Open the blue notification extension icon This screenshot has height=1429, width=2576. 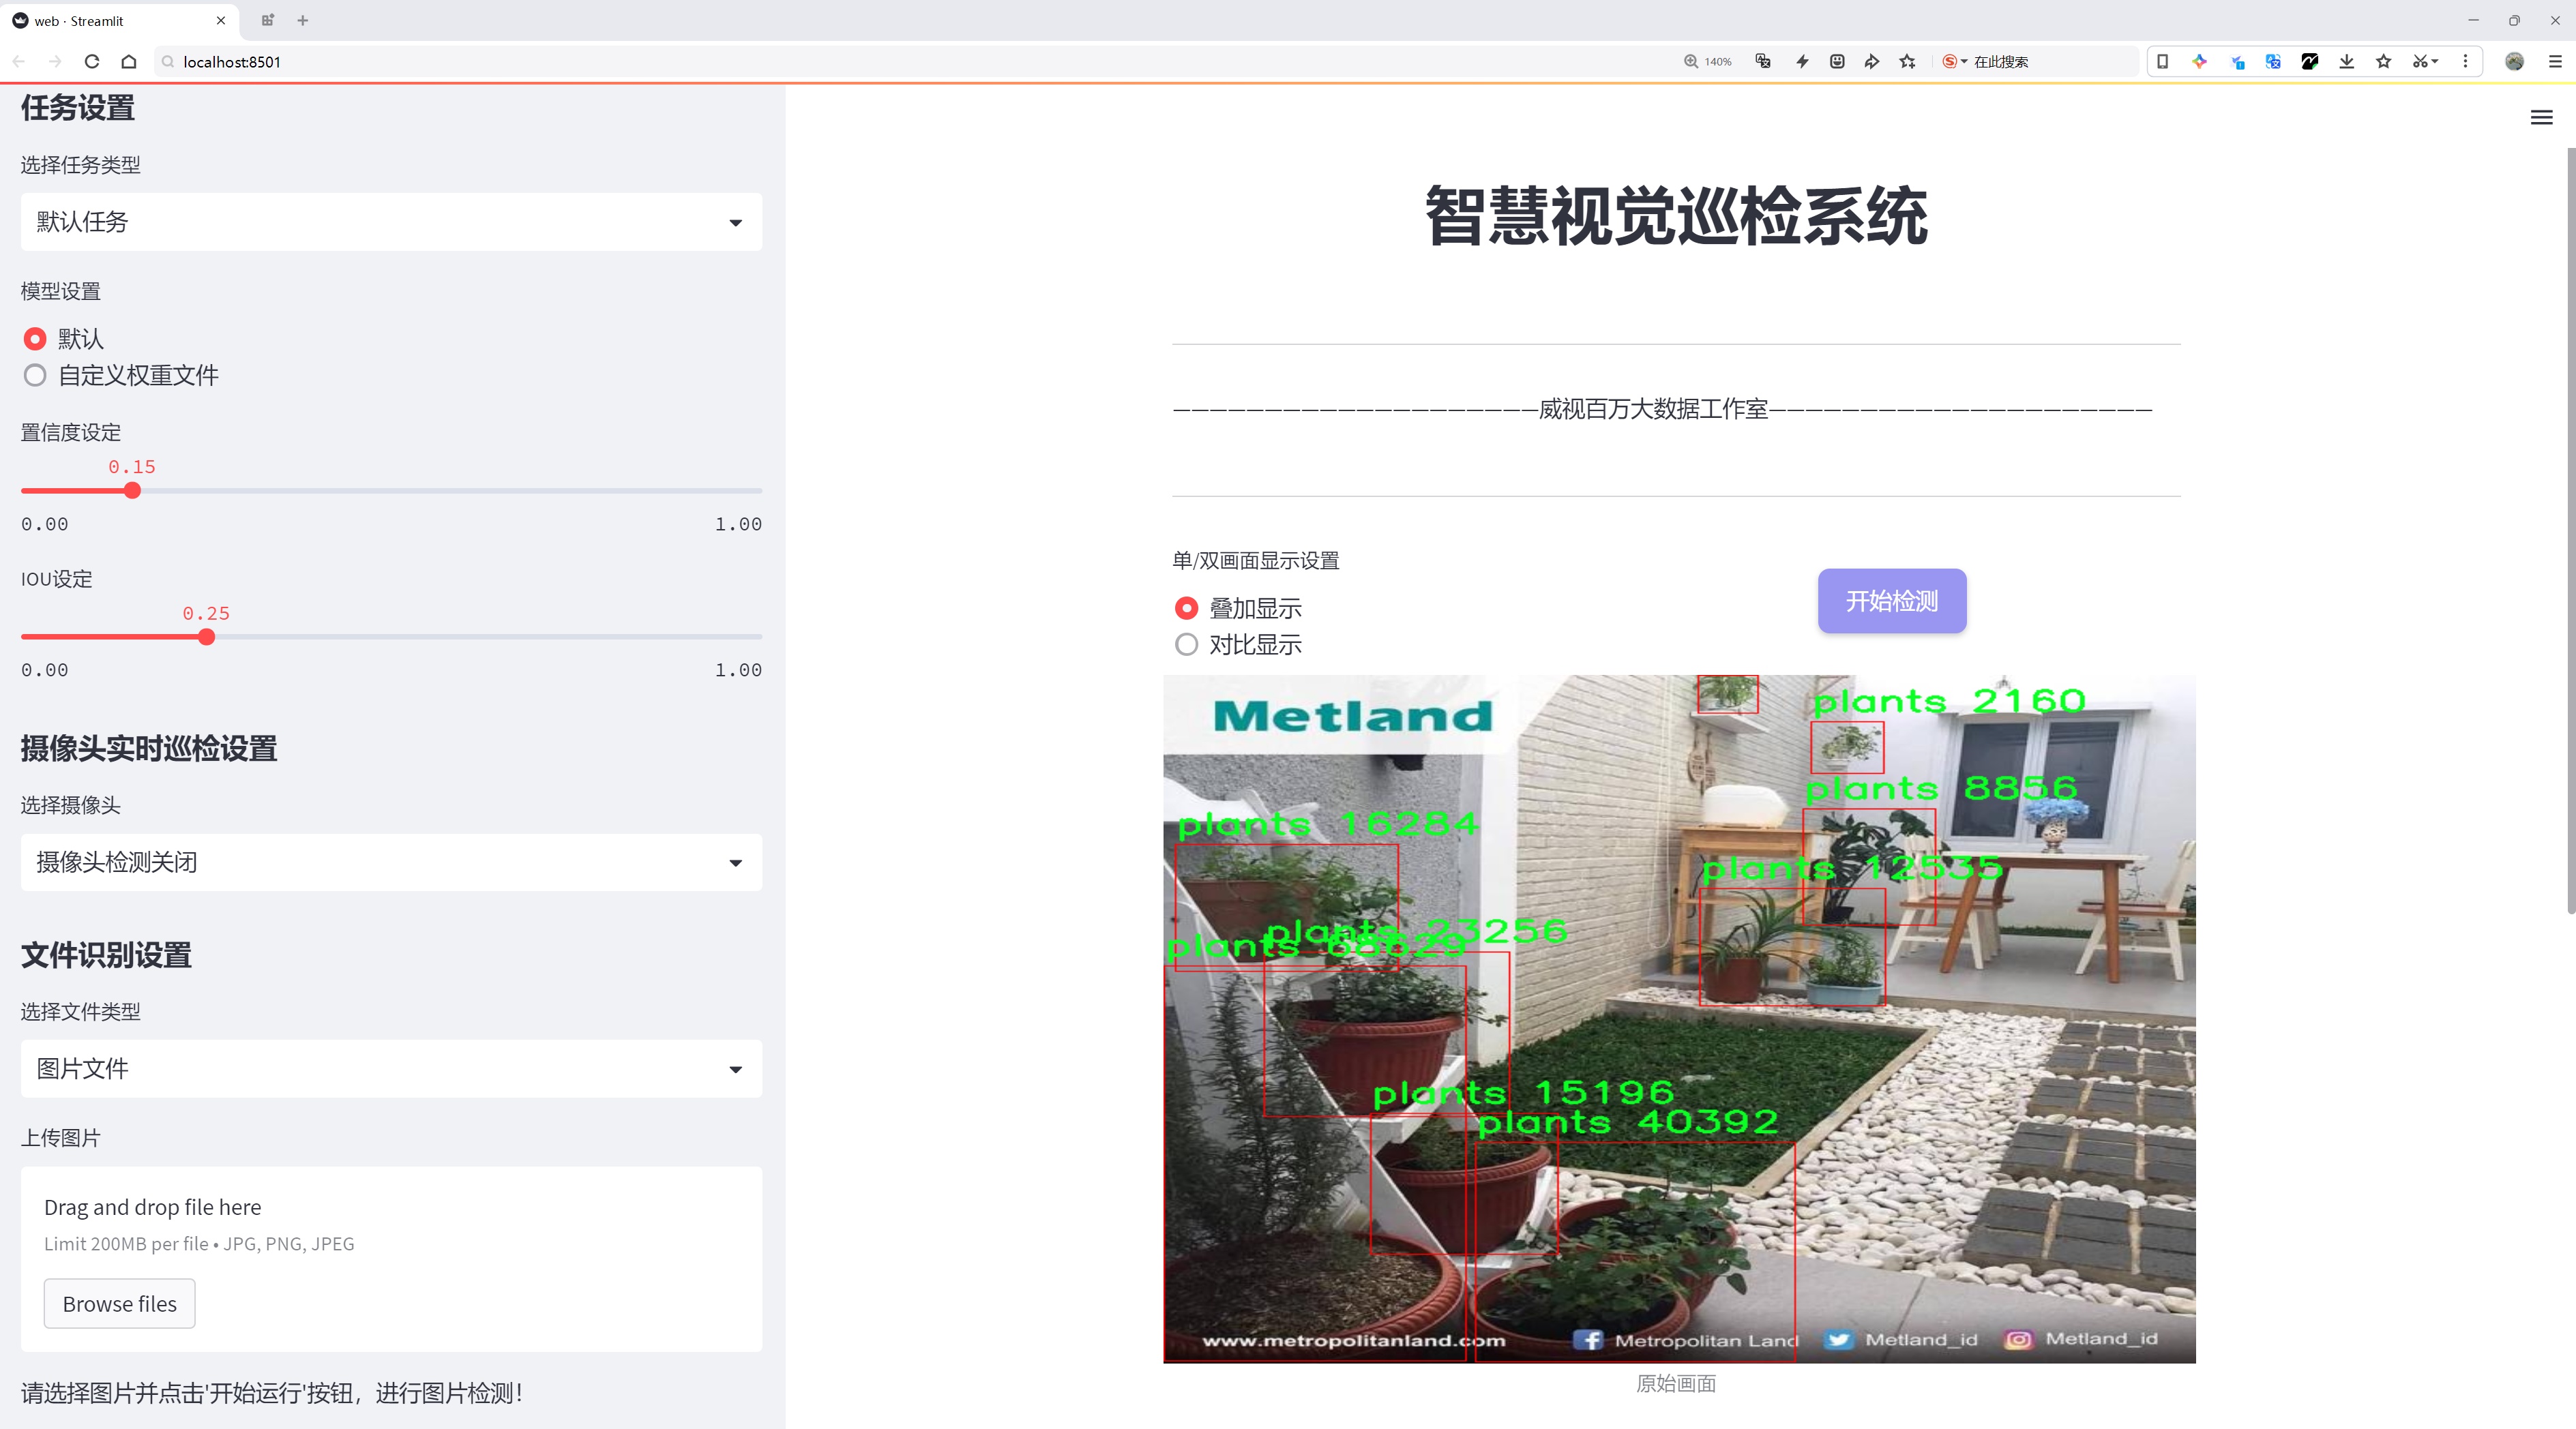click(2237, 61)
